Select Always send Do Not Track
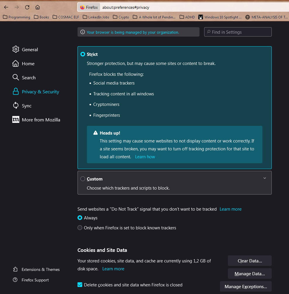The image size is (289, 294). click(80, 218)
